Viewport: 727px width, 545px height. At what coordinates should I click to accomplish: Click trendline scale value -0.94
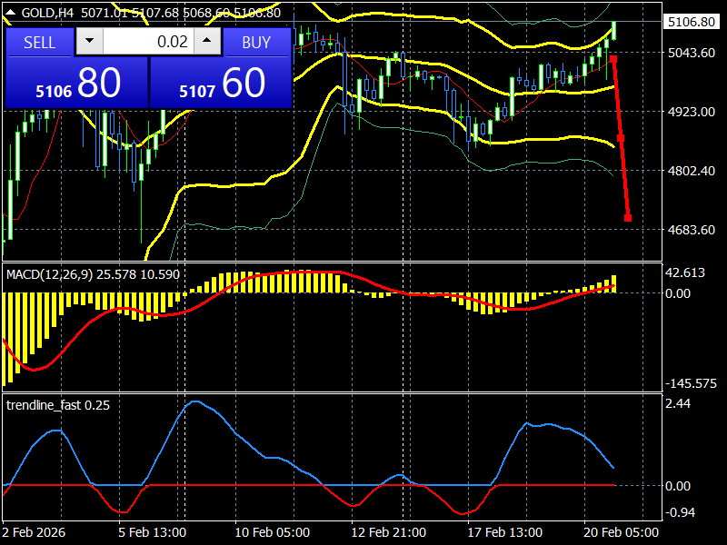point(680,512)
